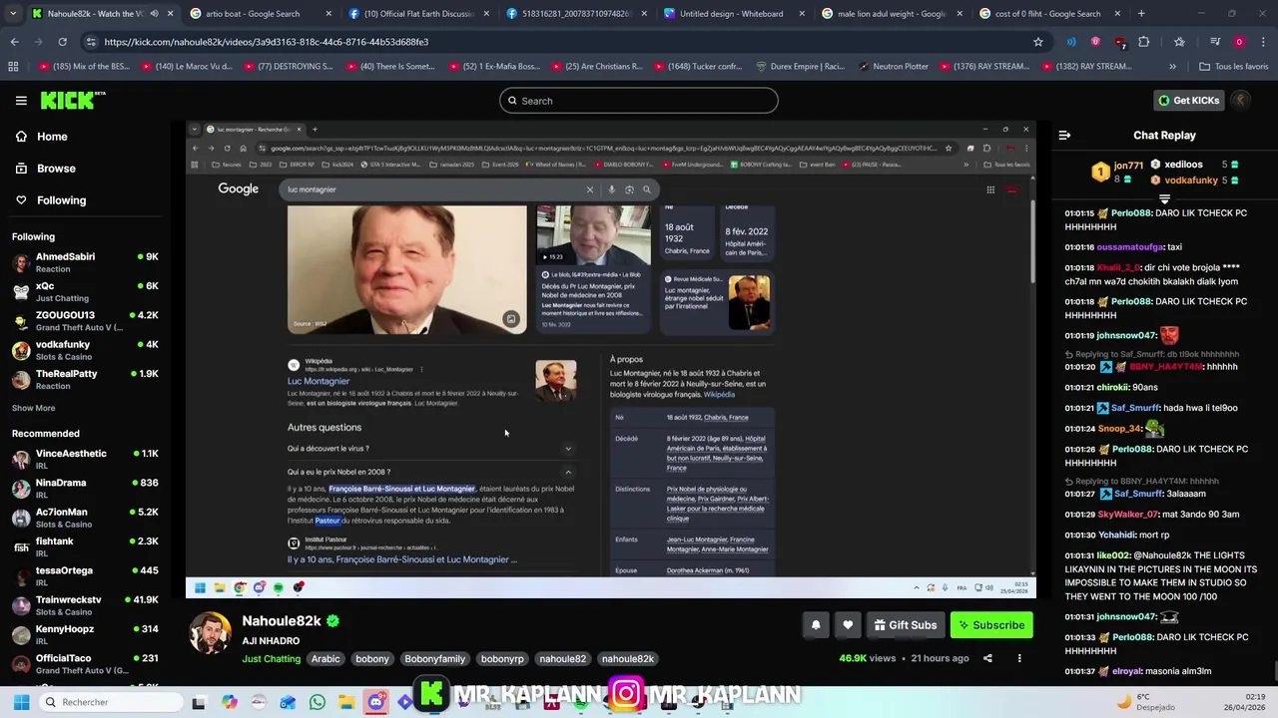Open NinaDrama recommended channel
Image resolution: width=1278 pixels, height=718 pixels.
coord(85,489)
